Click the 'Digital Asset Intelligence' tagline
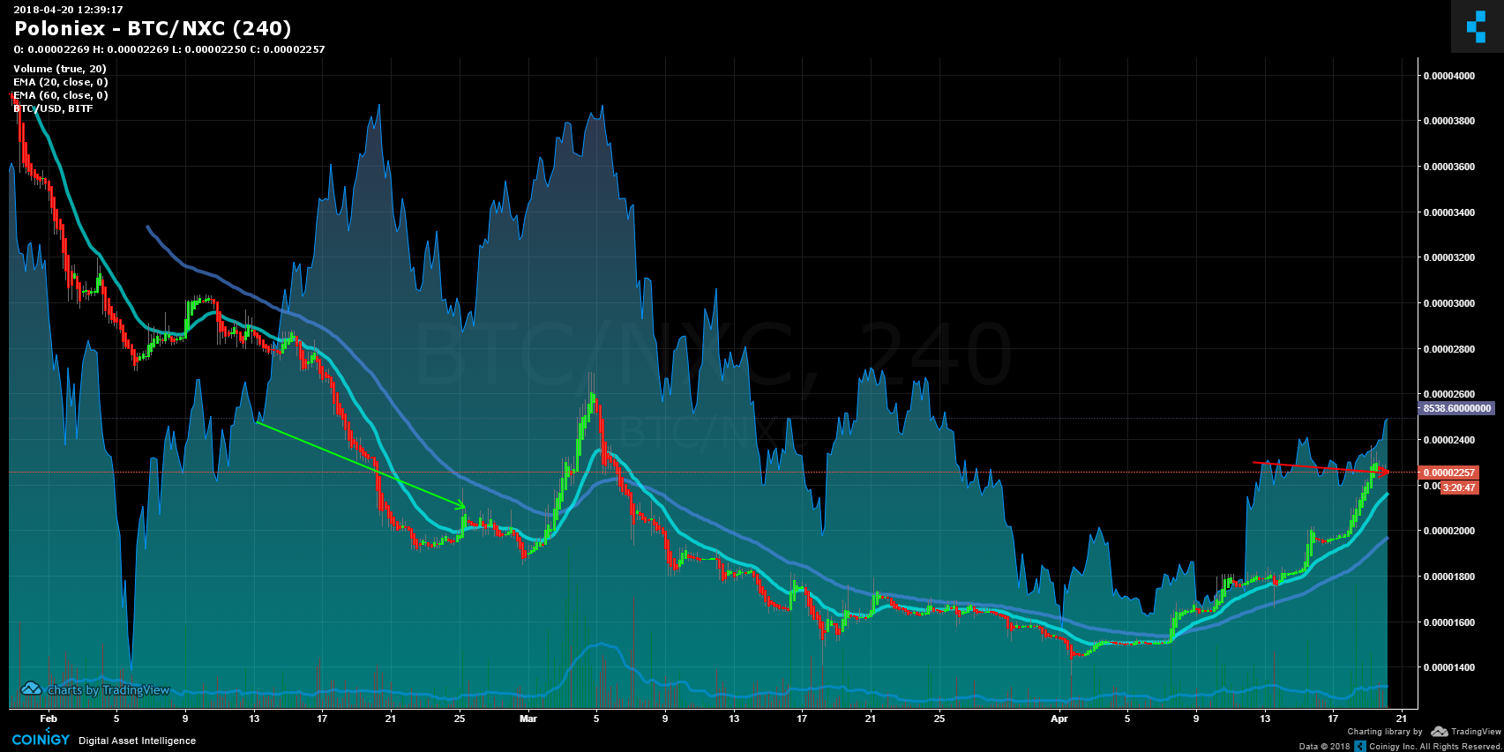This screenshot has width=1504, height=752. pyautogui.click(x=138, y=741)
